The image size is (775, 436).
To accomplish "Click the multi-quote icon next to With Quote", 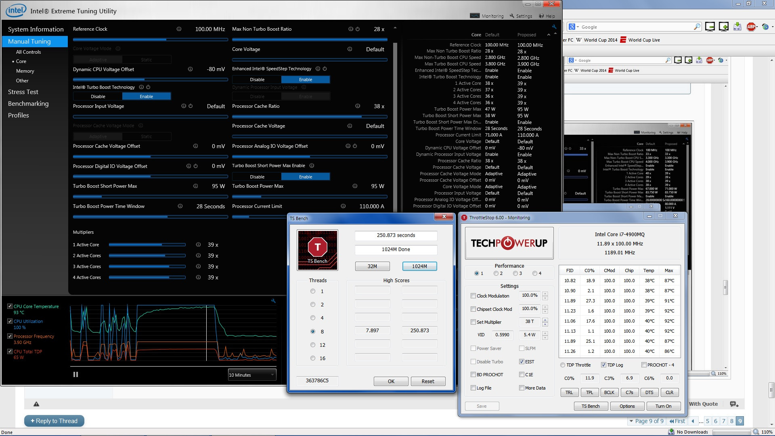I will pos(734,404).
